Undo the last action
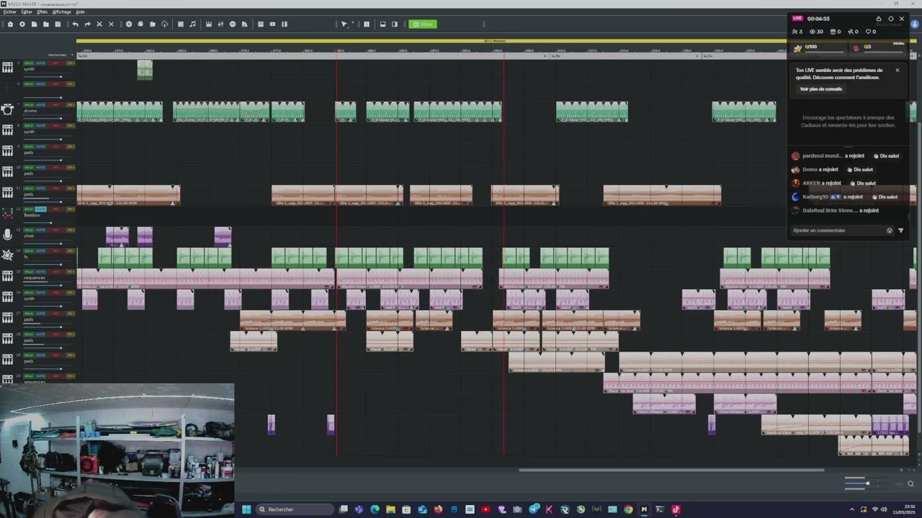Screen dimensions: 922x518 click(x=75, y=24)
